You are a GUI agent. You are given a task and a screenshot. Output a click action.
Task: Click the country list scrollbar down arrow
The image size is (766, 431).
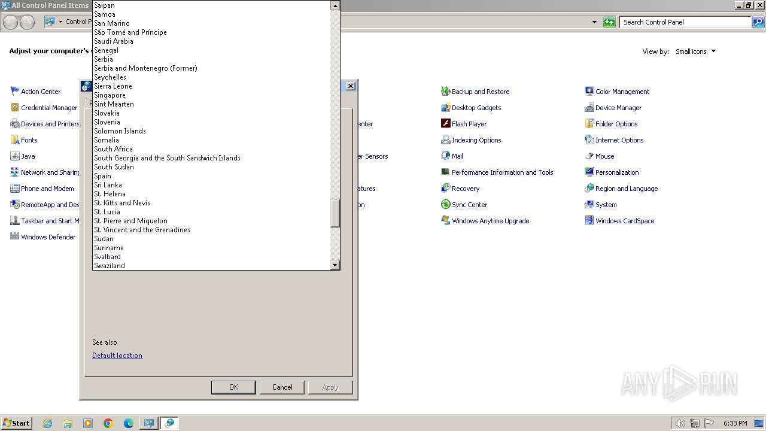point(335,265)
